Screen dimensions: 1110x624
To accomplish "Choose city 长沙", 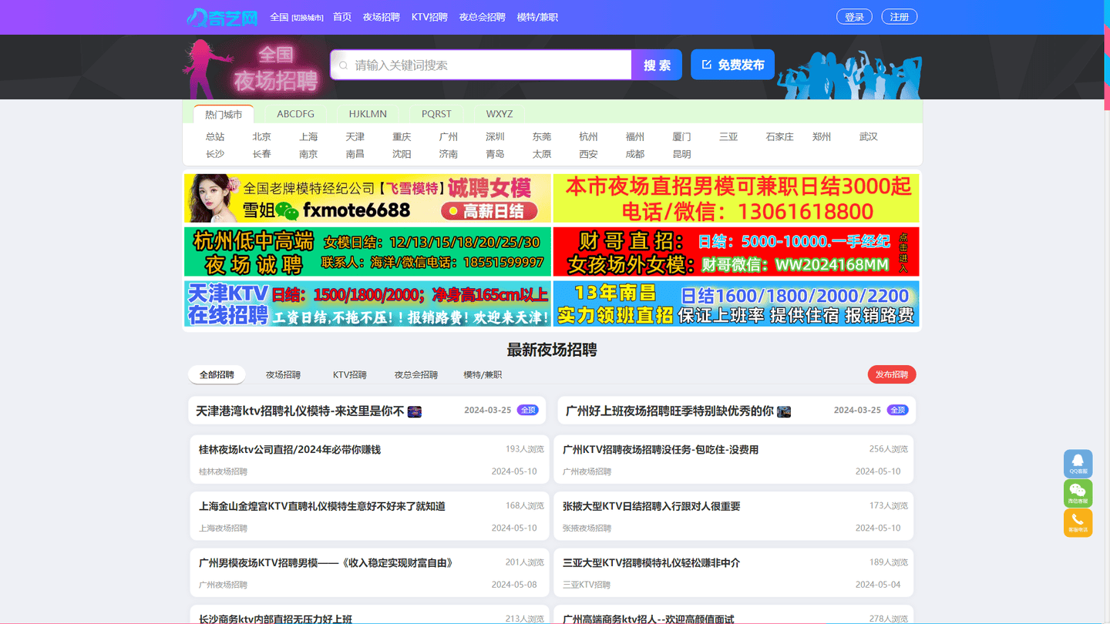I will (x=215, y=154).
